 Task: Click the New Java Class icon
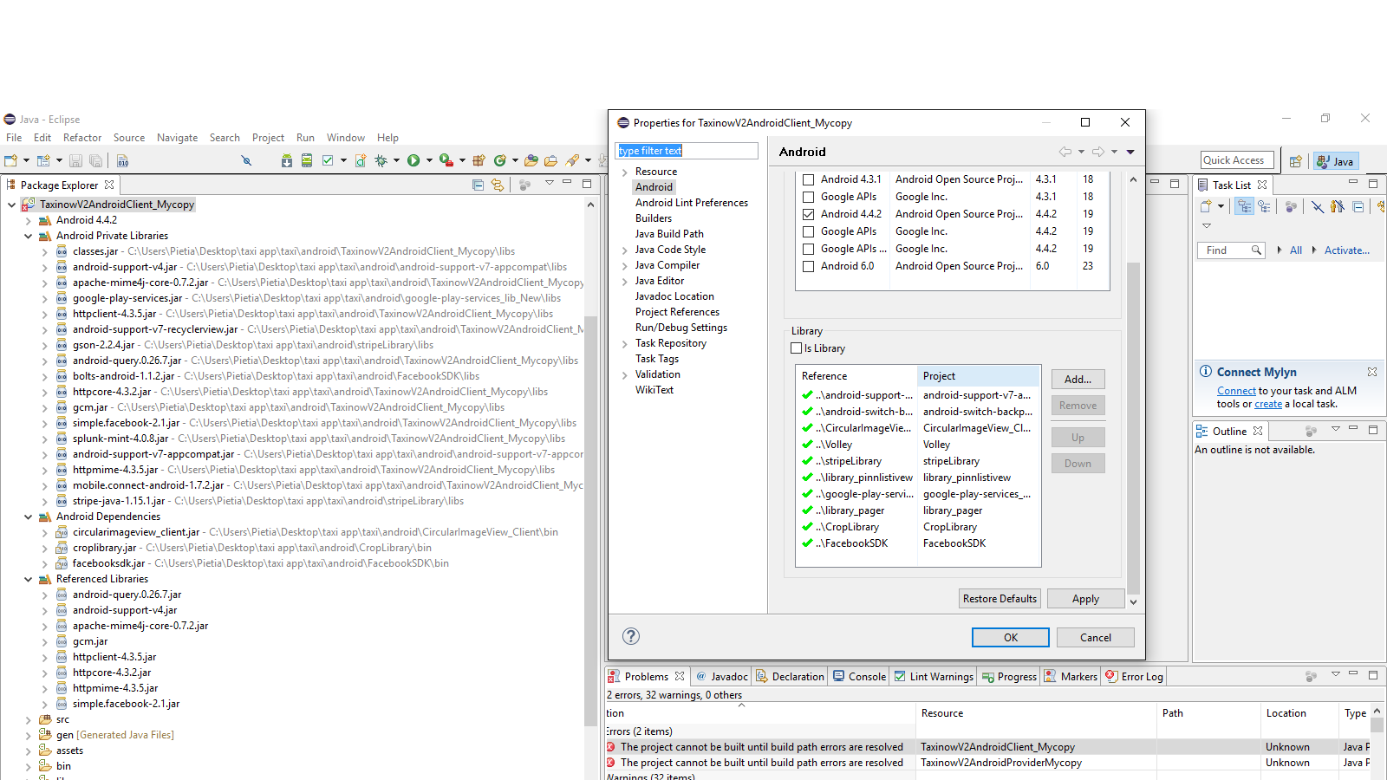[x=500, y=160]
